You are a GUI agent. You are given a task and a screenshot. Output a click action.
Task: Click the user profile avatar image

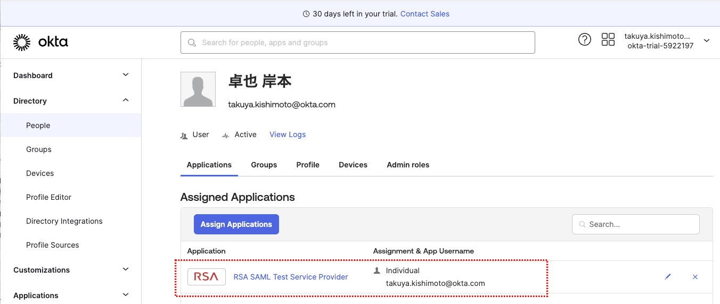pos(198,89)
